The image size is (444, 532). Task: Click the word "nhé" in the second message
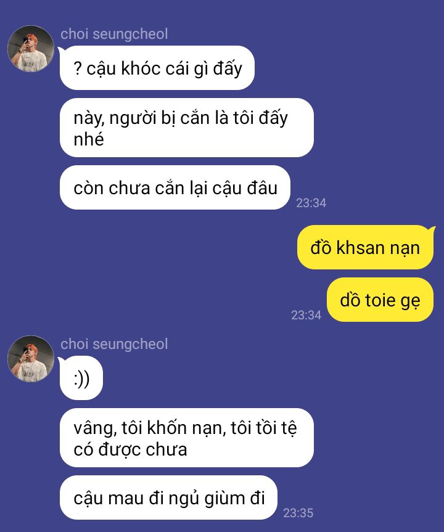[x=89, y=139]
